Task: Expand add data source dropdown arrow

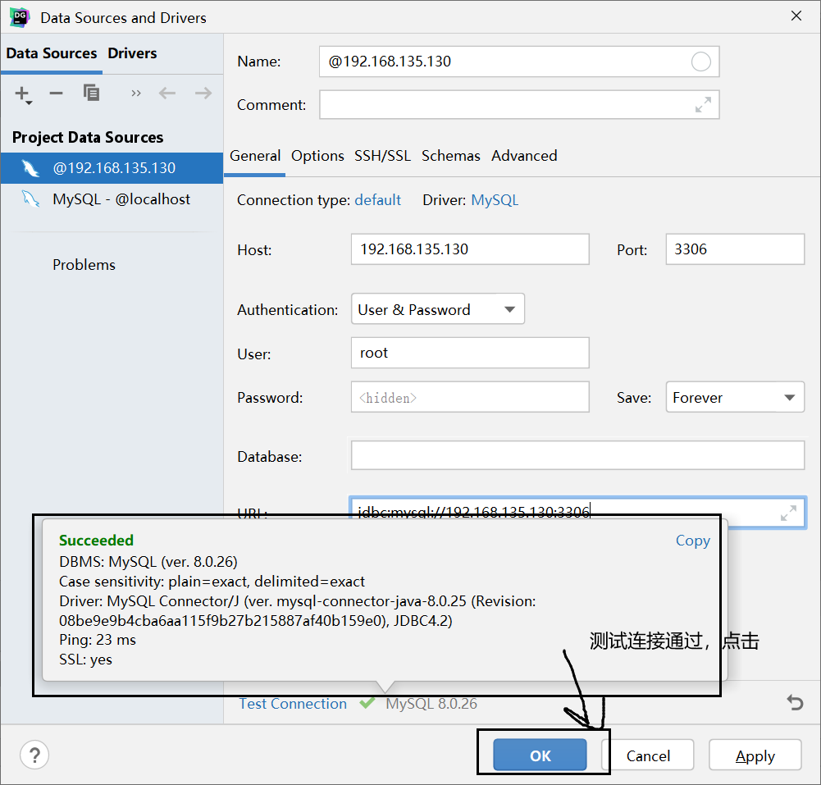Action: coord(30,103)
